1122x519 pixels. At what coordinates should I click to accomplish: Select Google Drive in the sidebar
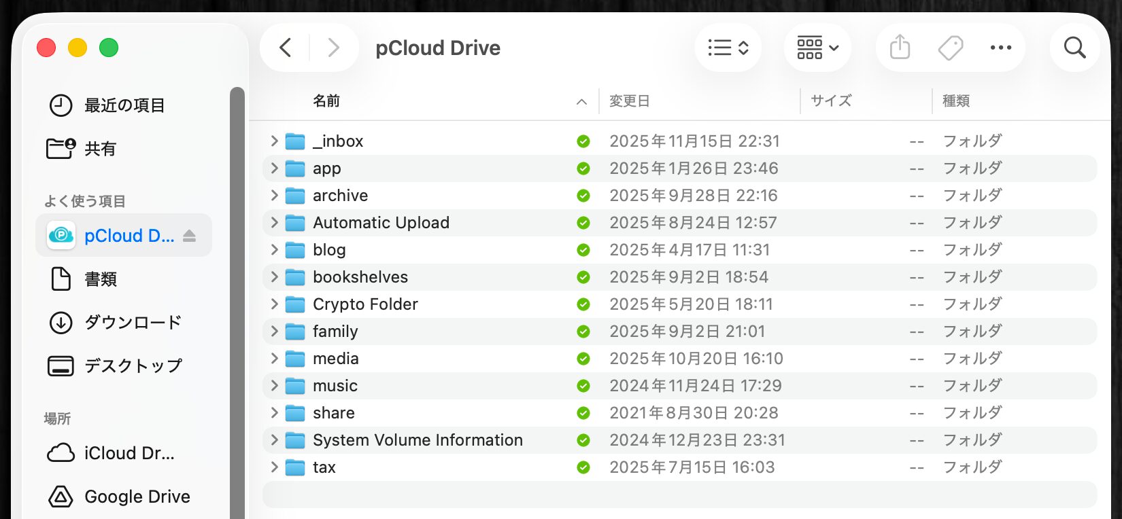(x=137, y=497)
